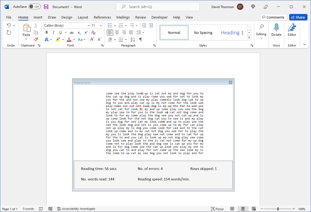Toggle Italic formatting
This screenshot has height=212, width=311.
click(53, 33)
